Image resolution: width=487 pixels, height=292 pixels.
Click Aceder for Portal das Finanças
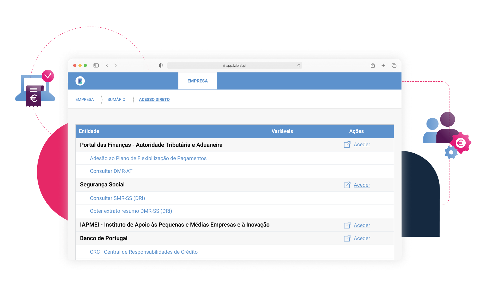[362, 144]
